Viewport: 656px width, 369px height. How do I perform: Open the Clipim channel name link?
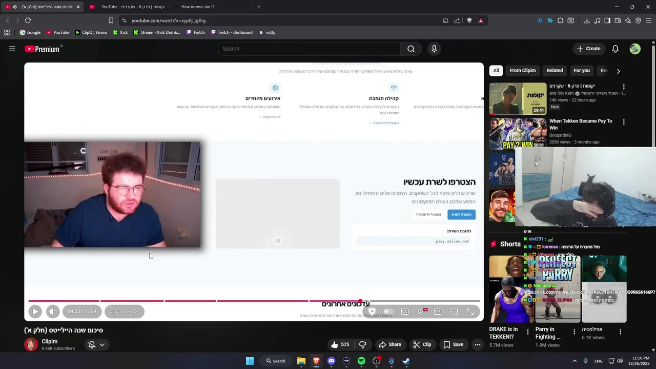[x=50, y=341]
